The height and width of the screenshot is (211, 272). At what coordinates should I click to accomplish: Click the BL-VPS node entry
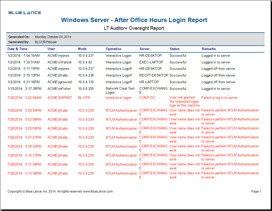84,98
